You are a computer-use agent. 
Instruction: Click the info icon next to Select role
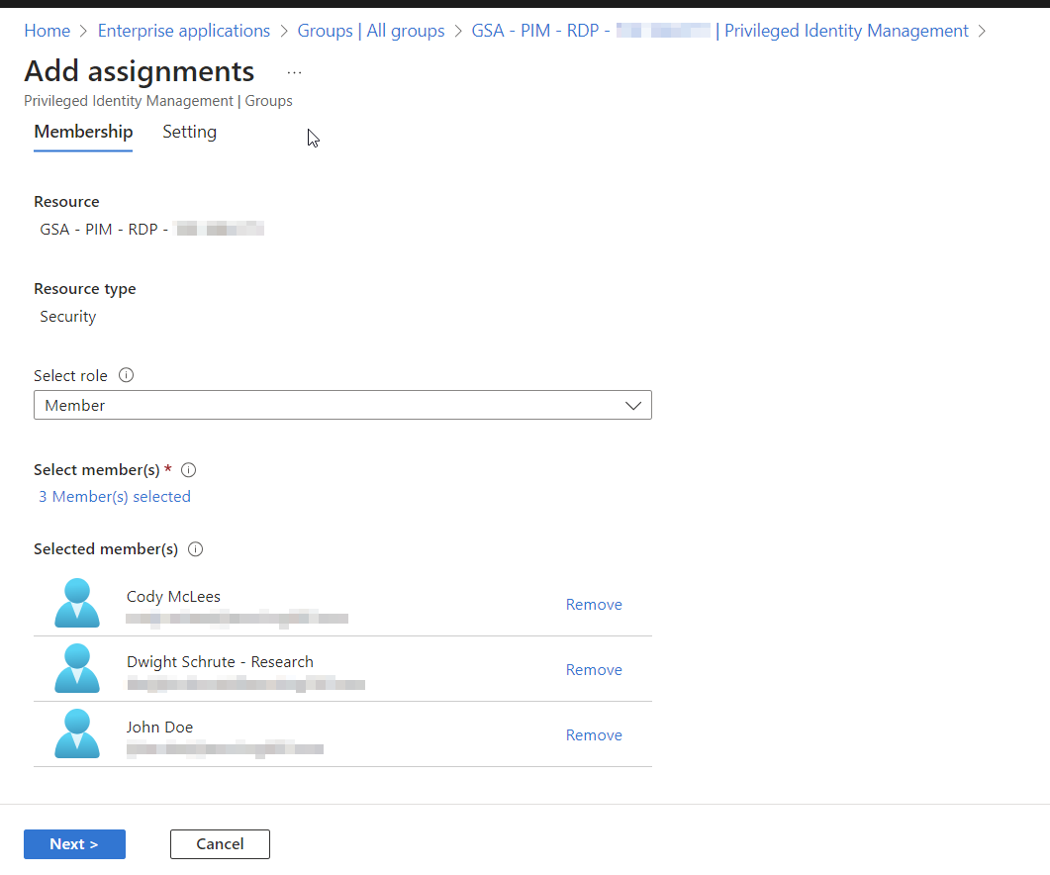tap(126, 375)
